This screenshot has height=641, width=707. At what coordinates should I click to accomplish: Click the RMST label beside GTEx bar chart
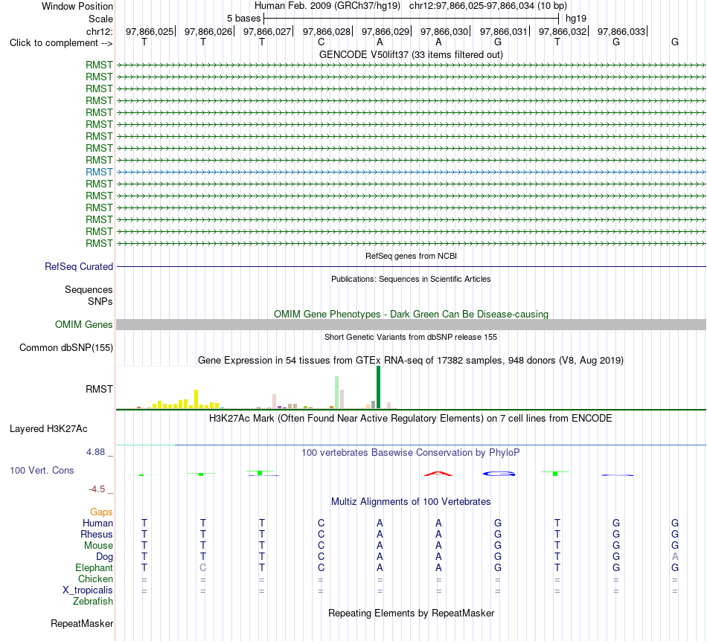click(x=99, y=389)
